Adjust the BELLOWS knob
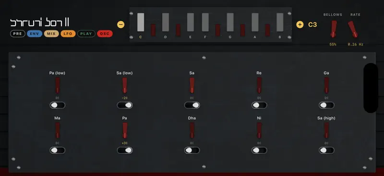 (x=333, y=29)
